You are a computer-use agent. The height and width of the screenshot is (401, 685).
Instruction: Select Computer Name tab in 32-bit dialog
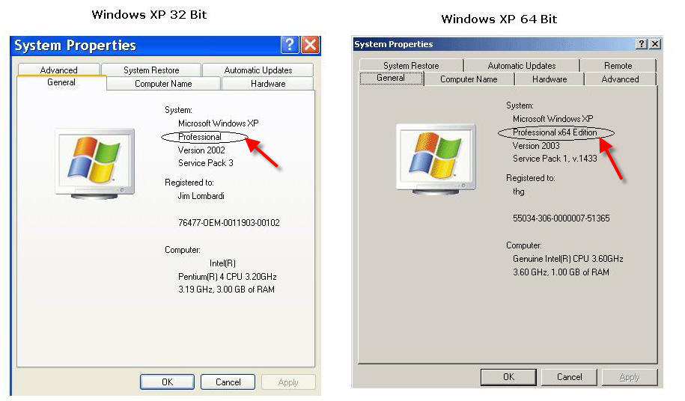tap(163, 83)
